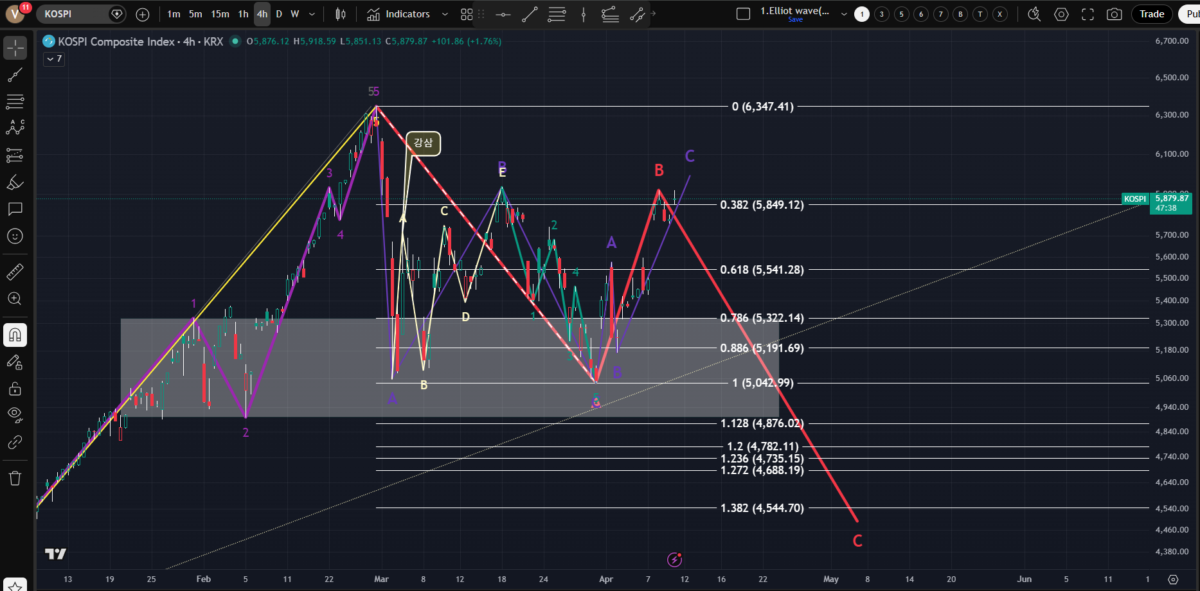Select layout shortcut circle 7

941,14
